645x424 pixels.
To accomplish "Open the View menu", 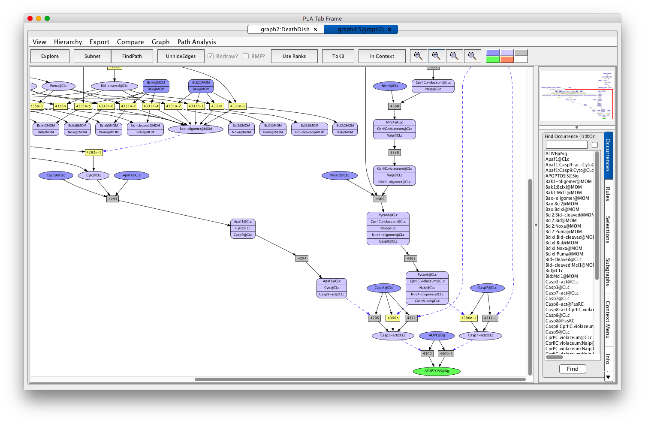I will pyautogui.click(x=39, y=42).
